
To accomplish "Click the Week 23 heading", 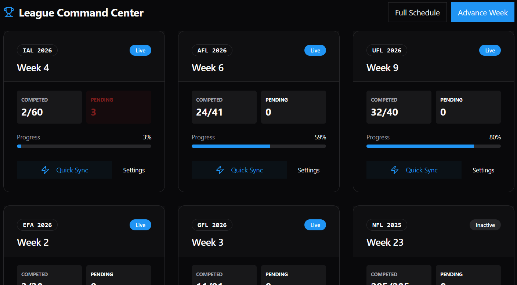I will (x=385, y=242).
